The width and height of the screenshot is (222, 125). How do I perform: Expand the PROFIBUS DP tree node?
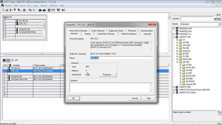174,28
